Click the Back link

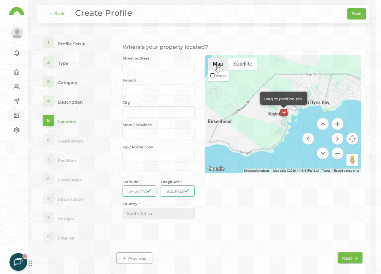(x=57, y=14)
